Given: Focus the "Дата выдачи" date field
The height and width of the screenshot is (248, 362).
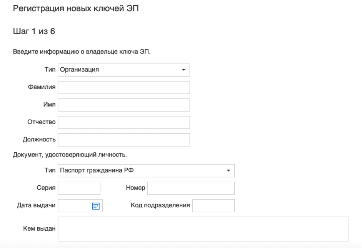Looking at the screenshot, I should point(75,205).
